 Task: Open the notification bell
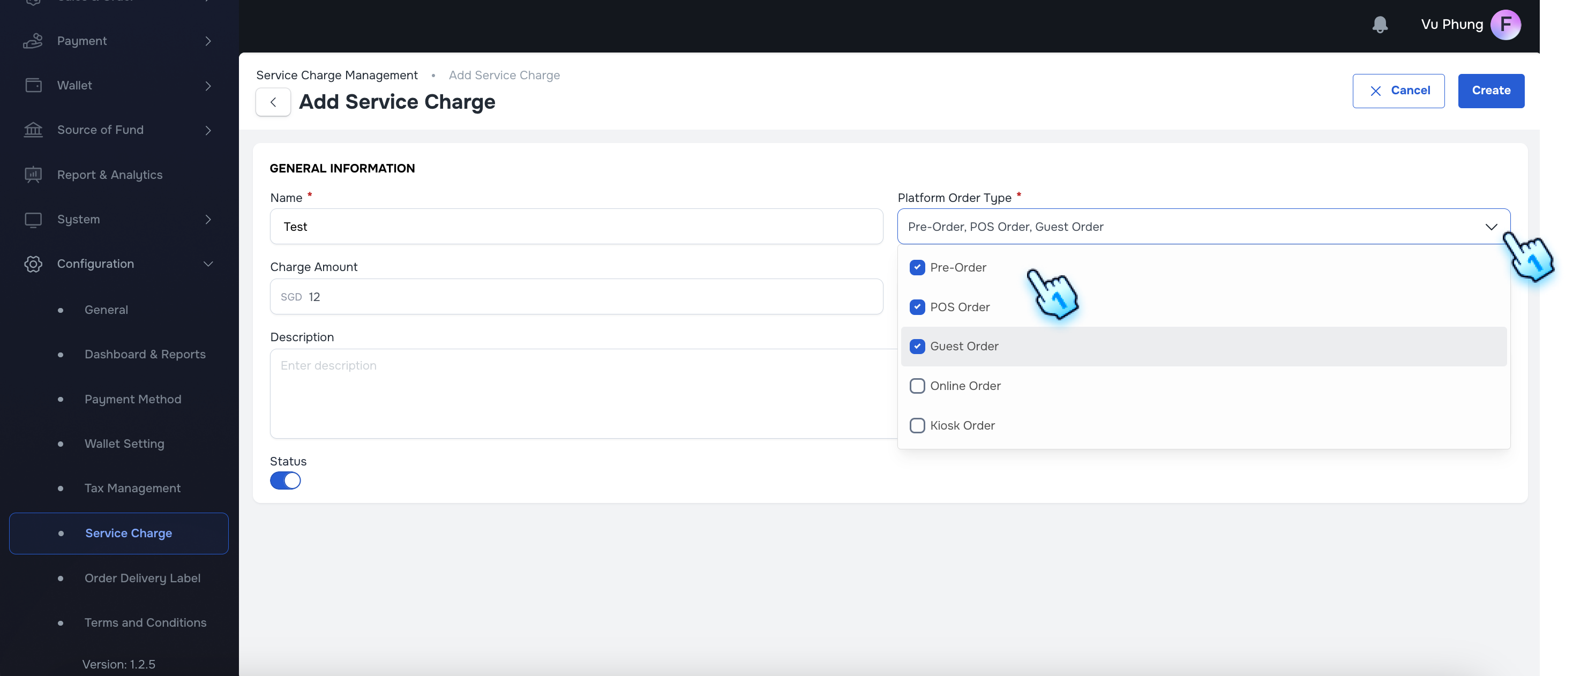(x=1381, y=25)
